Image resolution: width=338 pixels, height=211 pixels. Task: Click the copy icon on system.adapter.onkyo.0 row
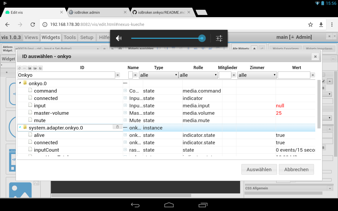click(118, 127)
